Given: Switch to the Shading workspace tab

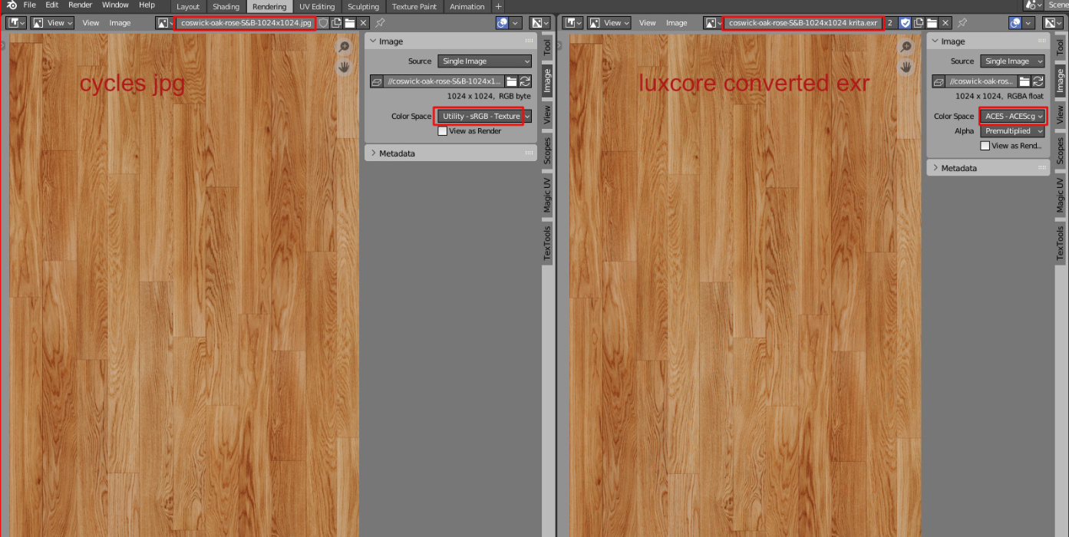Looking at the screenshot, I should click(x=226, y=7).
